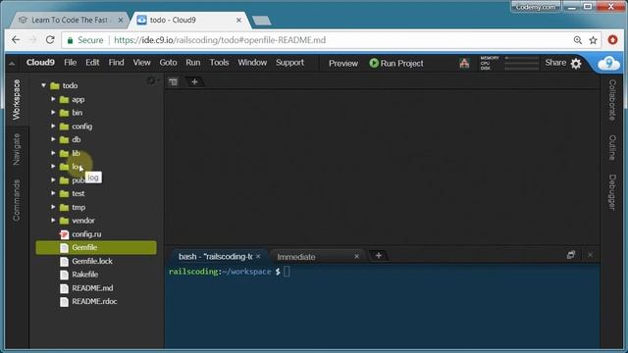This screenshot has height=353, width=628.
Task: Click the red extension icon in Chrome toolbar
Action: click(x=612, y=40)
